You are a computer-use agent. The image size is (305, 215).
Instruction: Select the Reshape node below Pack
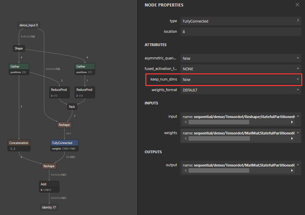pos(64,125)
